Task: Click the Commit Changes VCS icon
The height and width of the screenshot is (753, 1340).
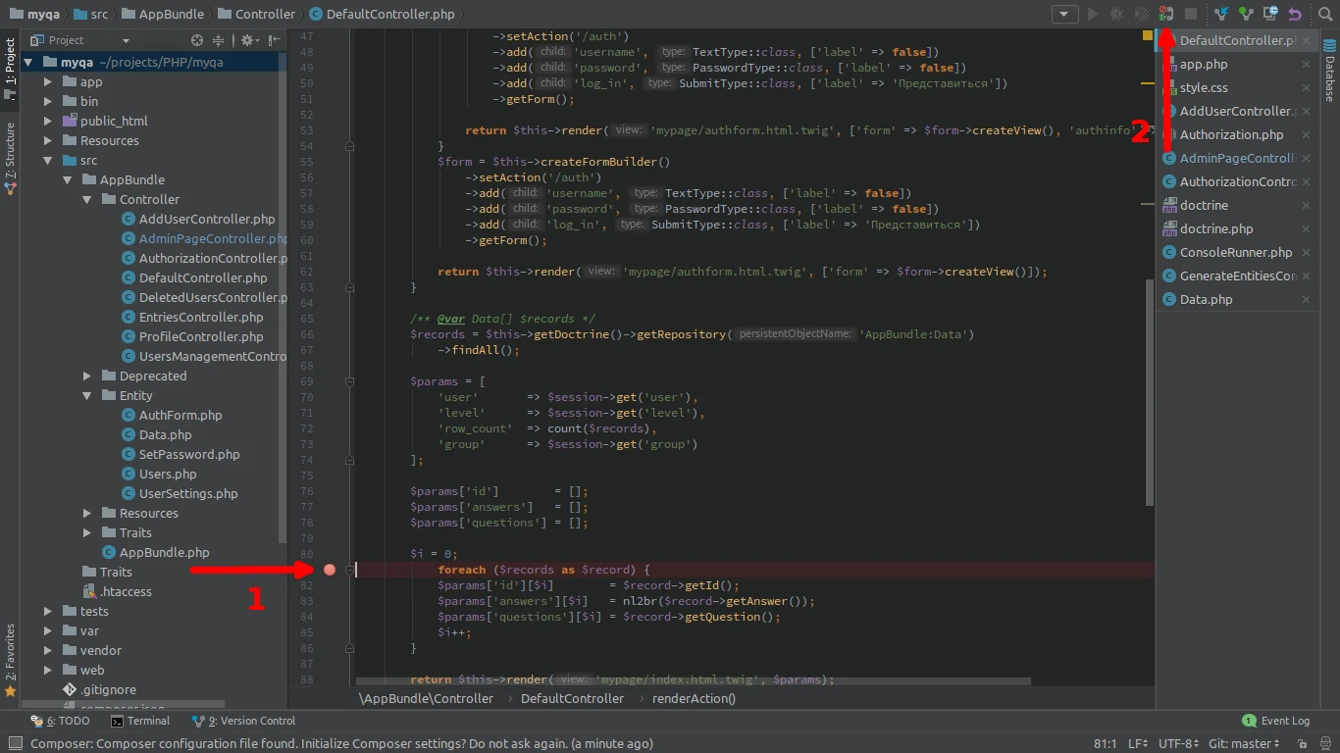Action: 1246,14
